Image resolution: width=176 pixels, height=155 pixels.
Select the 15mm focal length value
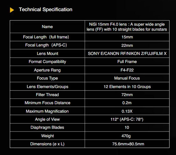(127, 37)
